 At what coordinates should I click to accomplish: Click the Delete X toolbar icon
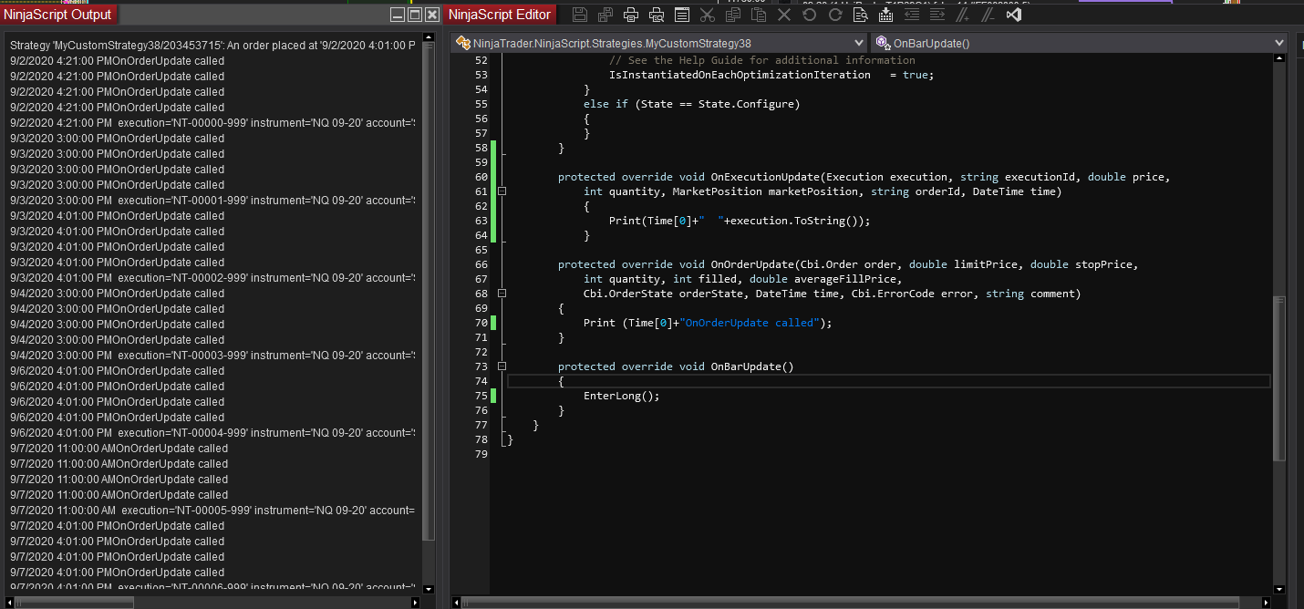[783, 15]
